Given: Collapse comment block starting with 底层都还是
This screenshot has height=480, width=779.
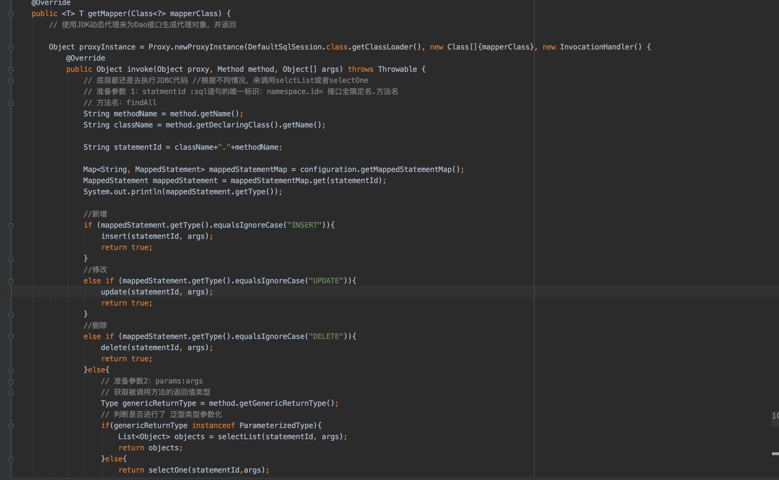Looking at the screenshot, I should [x=11, y=81].
